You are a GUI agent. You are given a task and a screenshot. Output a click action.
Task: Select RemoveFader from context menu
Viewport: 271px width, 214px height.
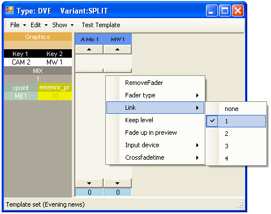pos(155,83)
